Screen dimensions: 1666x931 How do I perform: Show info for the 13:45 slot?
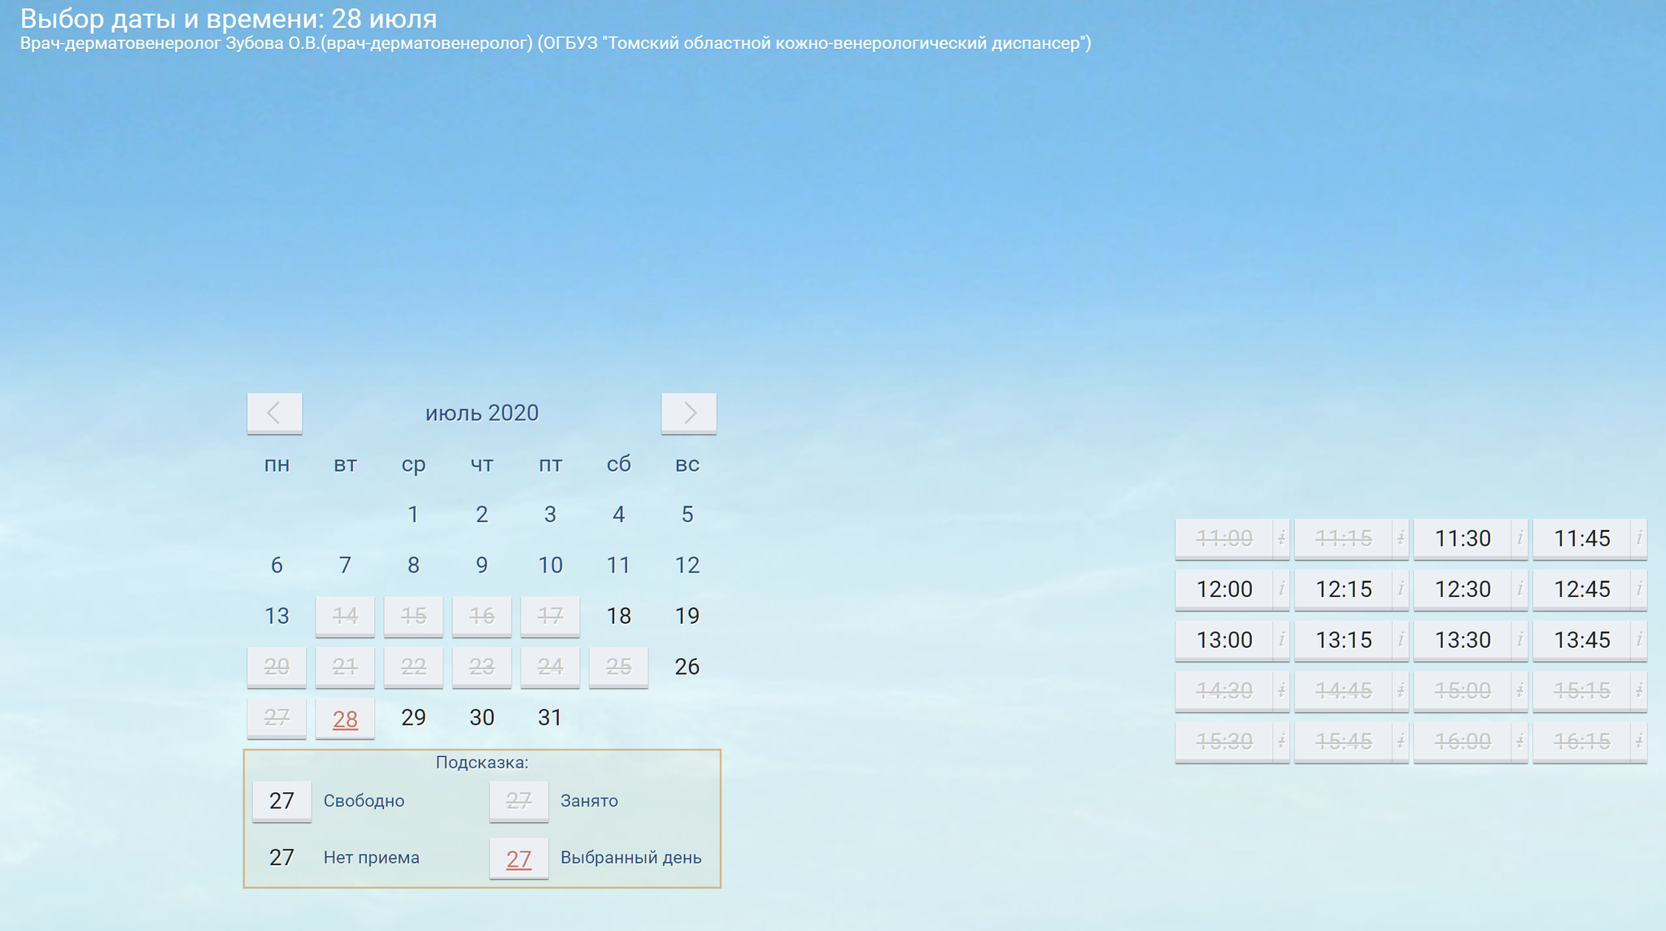click(x=1638, y=640)
